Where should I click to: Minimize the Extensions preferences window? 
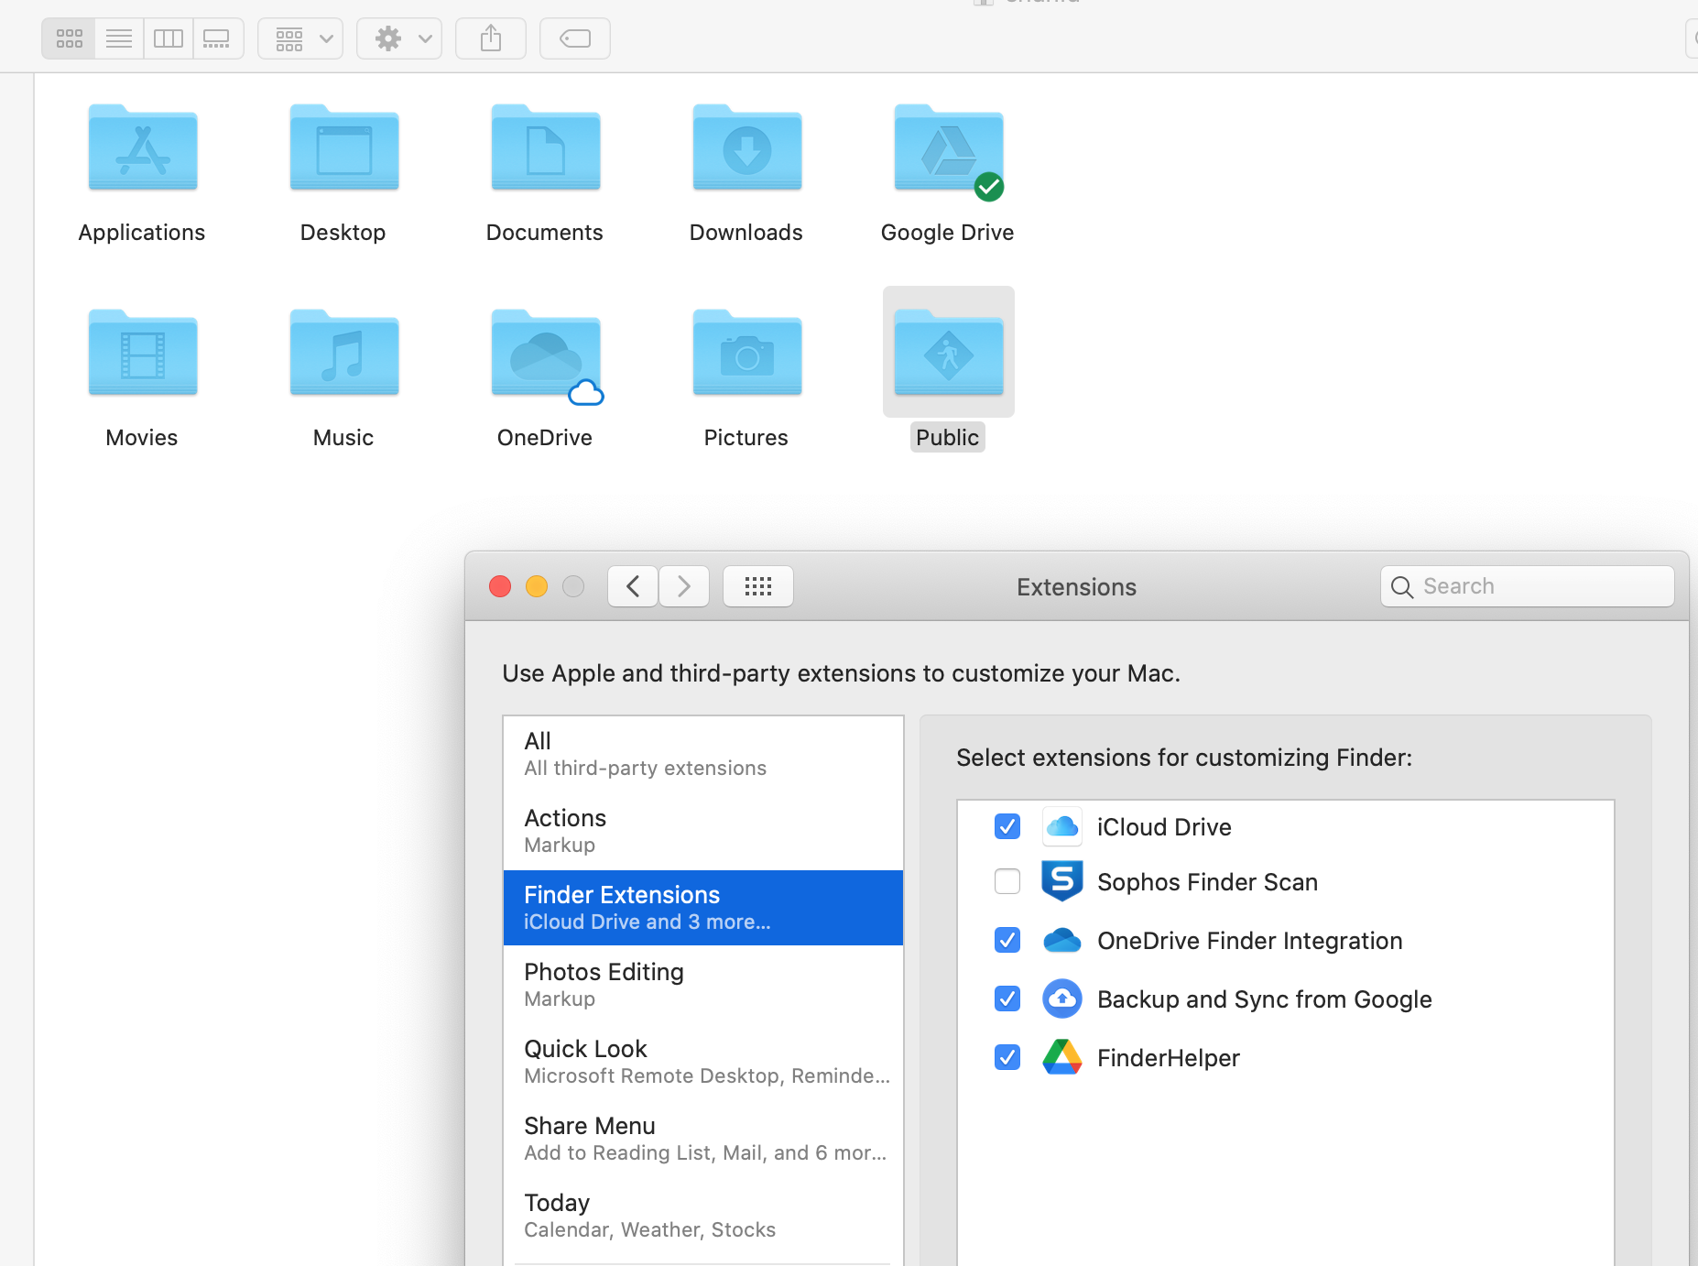click(x=537, y=586)
